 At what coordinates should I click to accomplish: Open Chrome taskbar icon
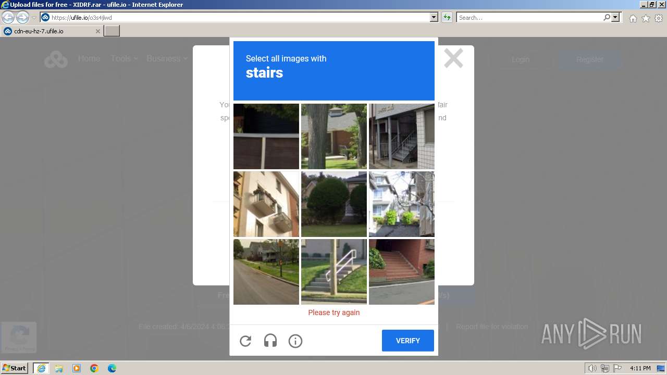coord(94,368)
